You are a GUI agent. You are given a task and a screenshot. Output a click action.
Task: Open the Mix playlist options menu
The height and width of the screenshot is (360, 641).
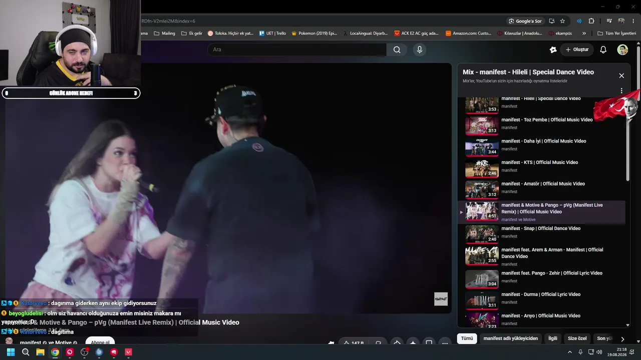coord(621,91)
